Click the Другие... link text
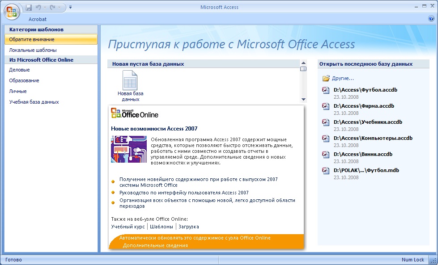Screen dimensions: 438x265 point(343,78)
